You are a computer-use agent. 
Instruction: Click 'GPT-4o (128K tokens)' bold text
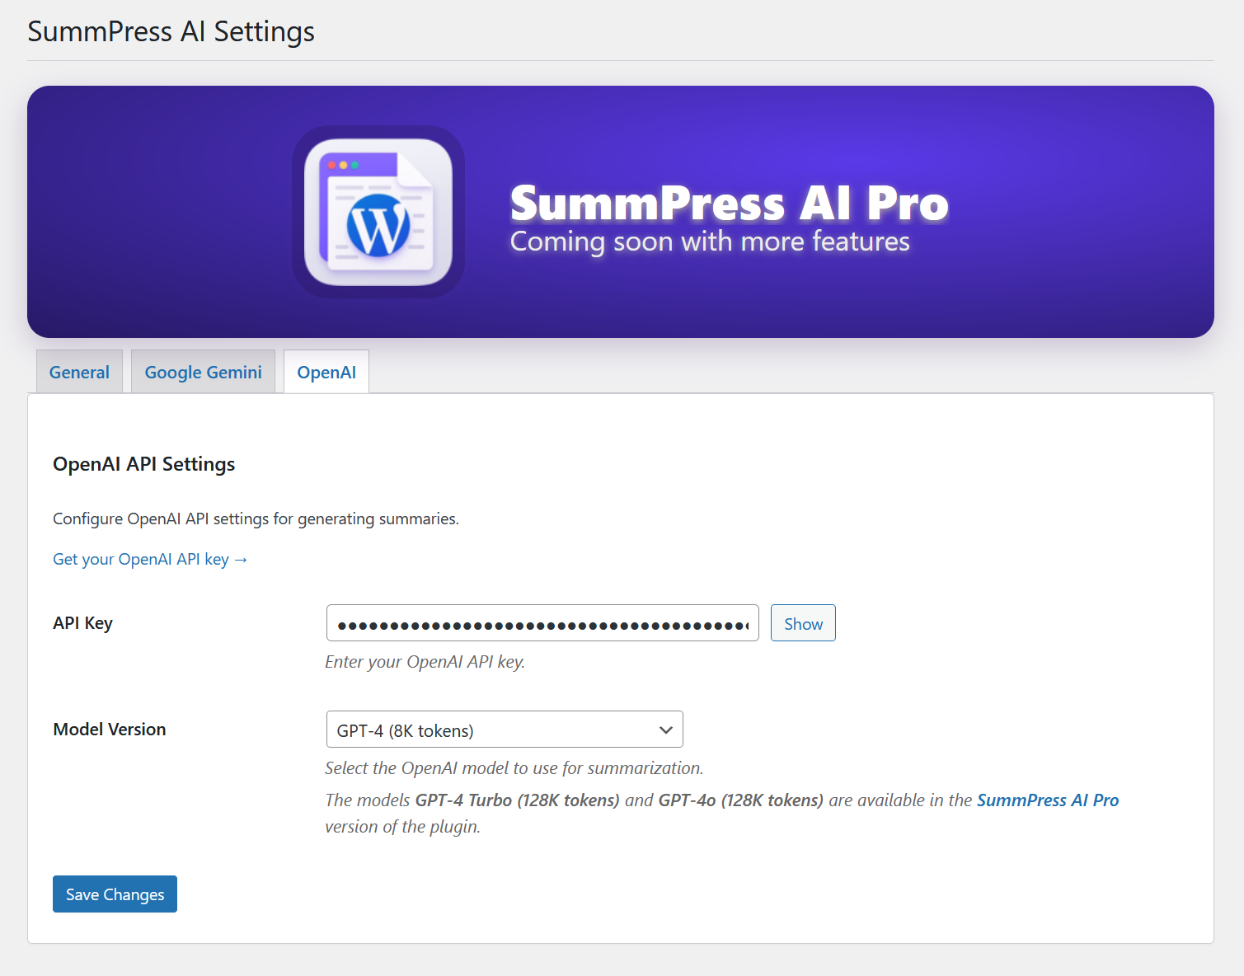(x=740, y=800)
